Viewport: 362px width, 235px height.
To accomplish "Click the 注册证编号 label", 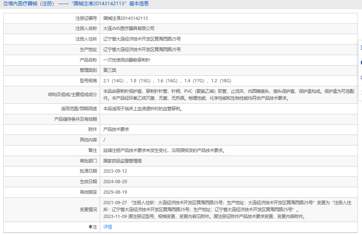I will tap(86, 18).
